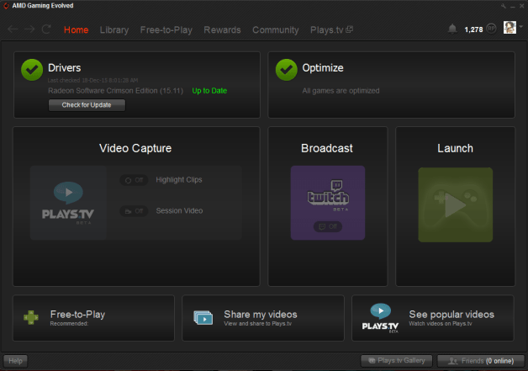Toggle Highlight Clips switch
Viewport: 528px width, 371px height.
coord(132,180)
